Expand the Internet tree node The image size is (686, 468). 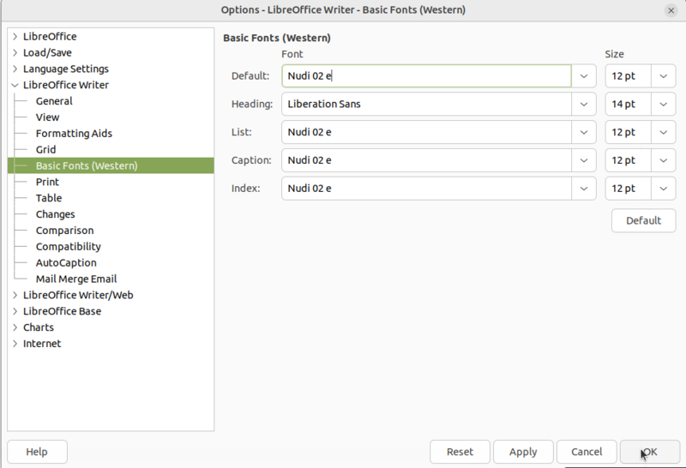(x=15, y=344)
